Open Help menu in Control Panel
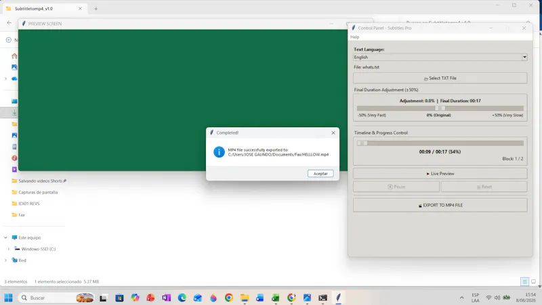 point(354,37)
